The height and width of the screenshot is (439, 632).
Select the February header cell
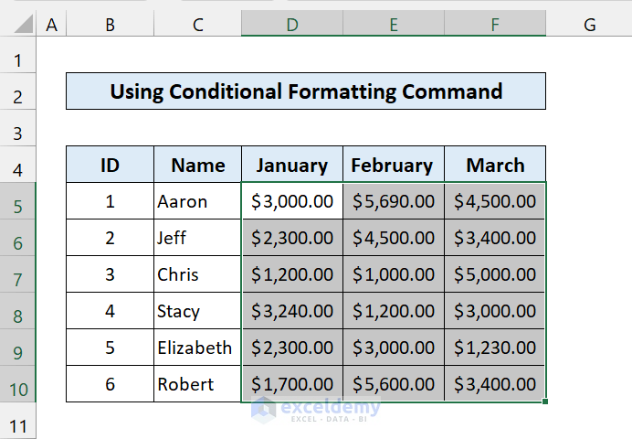tap(394, 165)
